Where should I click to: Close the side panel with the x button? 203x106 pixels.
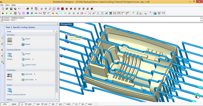58,24
